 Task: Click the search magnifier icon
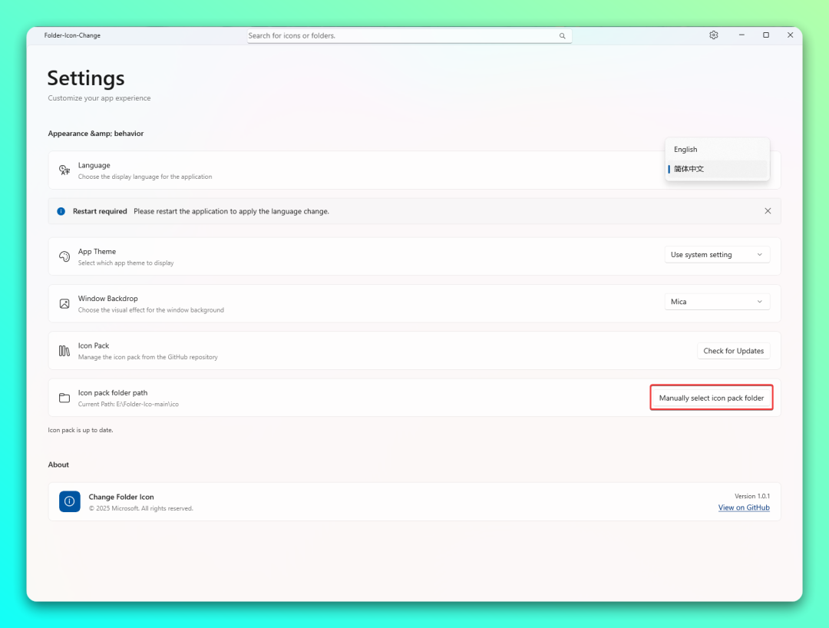[x=562, y=36]
